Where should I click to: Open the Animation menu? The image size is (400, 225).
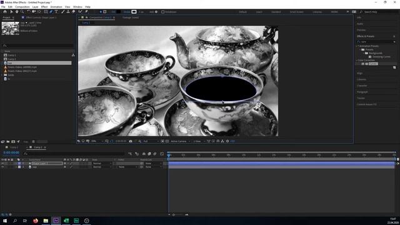tap(56, 7)
